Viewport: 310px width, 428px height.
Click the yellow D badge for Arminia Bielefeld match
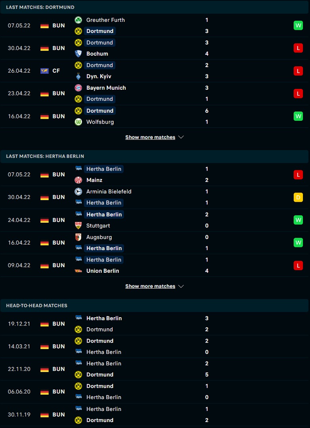point(298,197)
